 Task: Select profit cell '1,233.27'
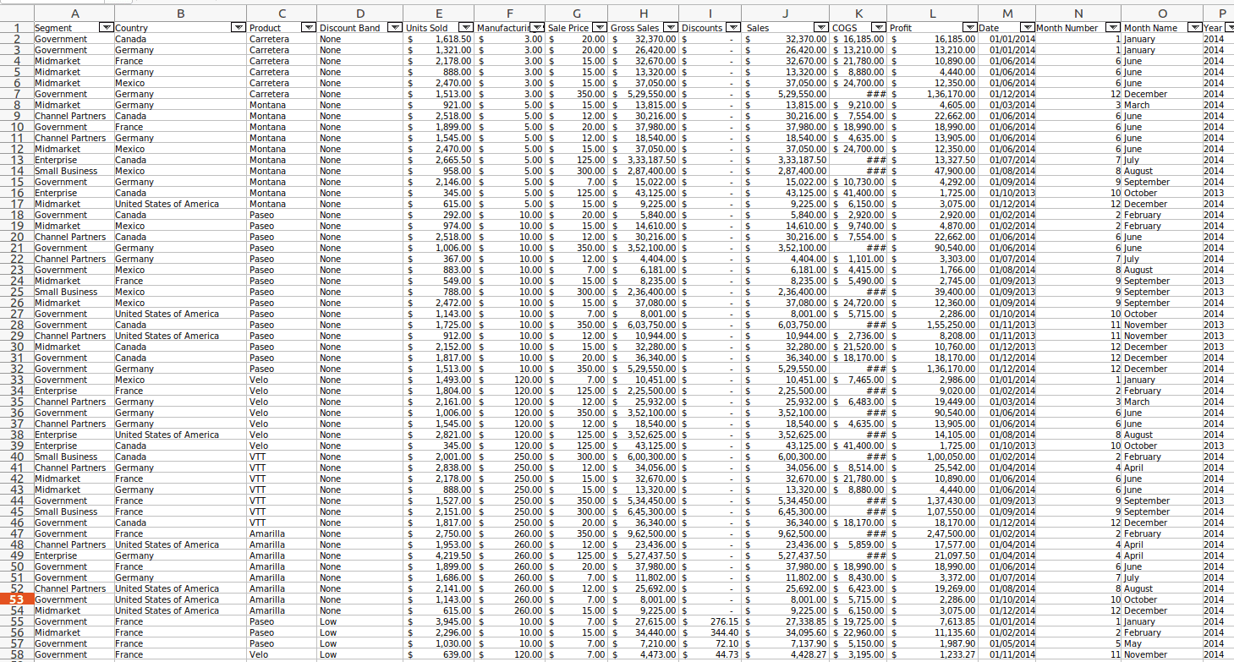coord(933,654)
